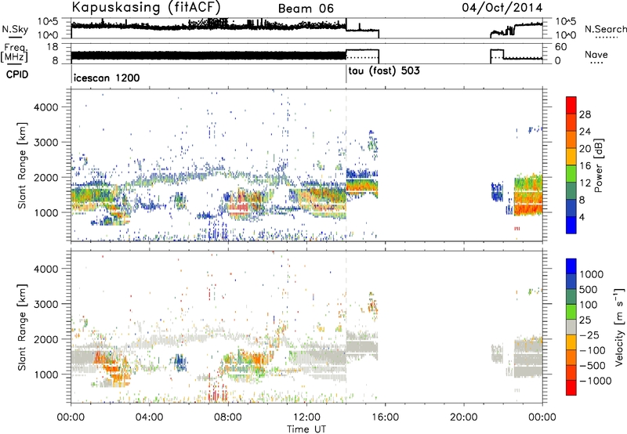The image size is (627, 434).
Task: Select the 'N.Sky' legend label
Action: coord(15,29)
